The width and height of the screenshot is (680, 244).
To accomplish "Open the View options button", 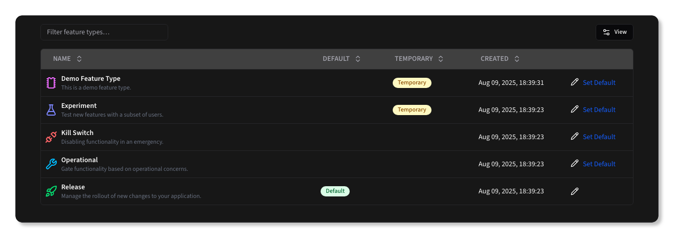I will tap(615, 32).
